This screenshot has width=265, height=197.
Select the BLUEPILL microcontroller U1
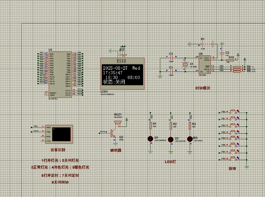60,74
